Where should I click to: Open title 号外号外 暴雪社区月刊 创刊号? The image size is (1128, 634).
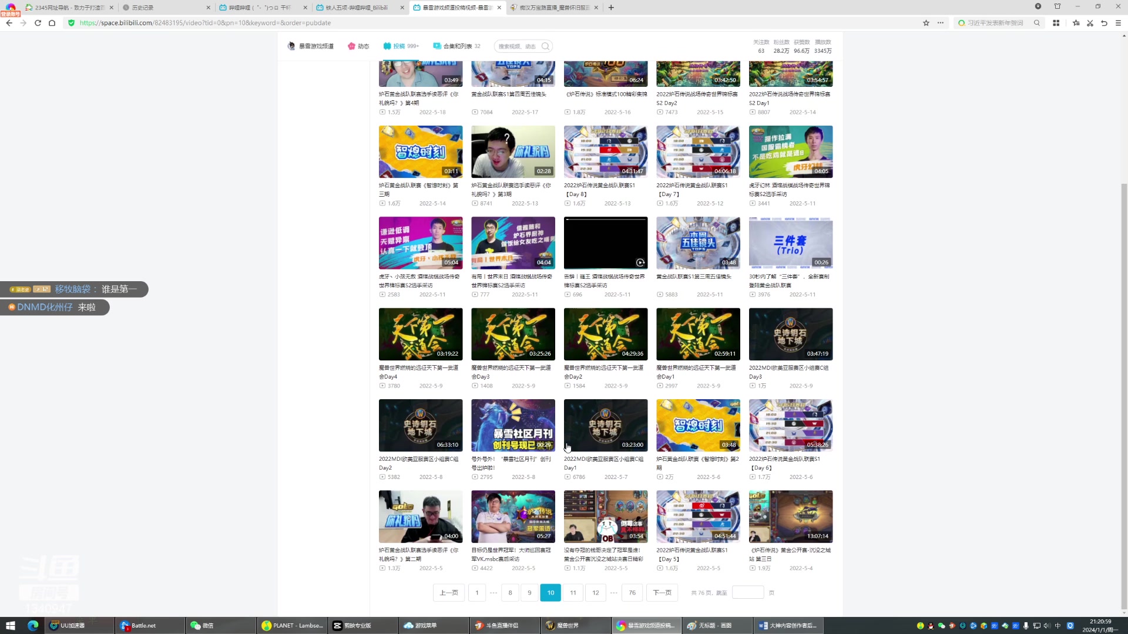[x=511, y=463]
